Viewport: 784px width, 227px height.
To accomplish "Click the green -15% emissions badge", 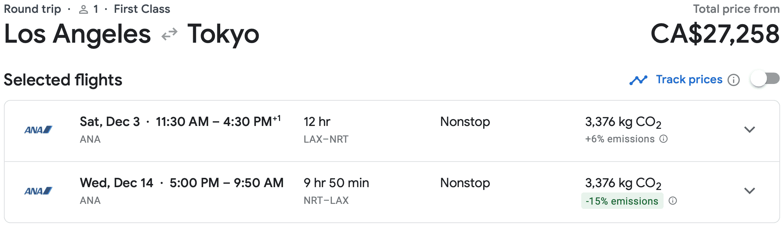I will [x=622, y=201].
